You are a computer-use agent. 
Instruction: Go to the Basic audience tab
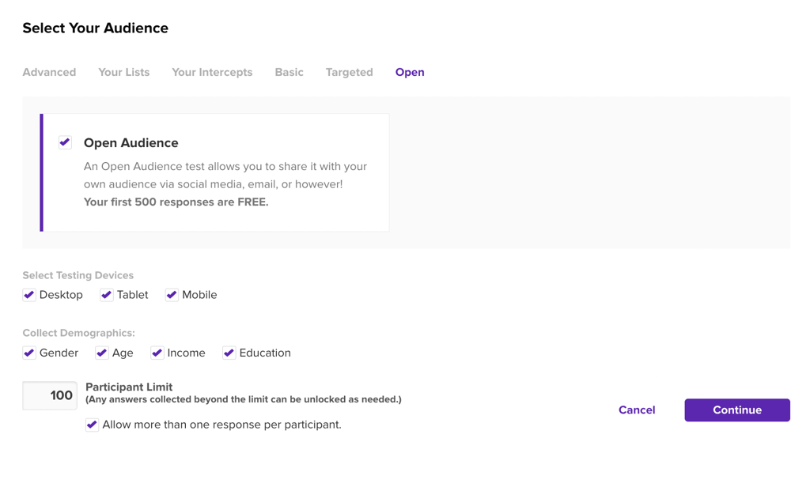click(289, 72)
